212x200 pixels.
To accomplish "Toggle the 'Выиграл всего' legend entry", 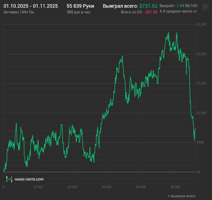I will (x=181, y=196).
